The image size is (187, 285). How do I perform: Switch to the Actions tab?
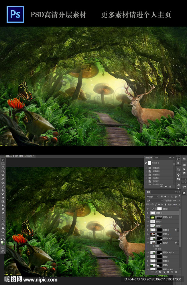pos(156,158)
